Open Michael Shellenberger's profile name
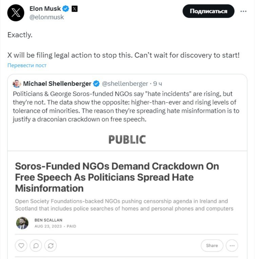 [57, 84]
